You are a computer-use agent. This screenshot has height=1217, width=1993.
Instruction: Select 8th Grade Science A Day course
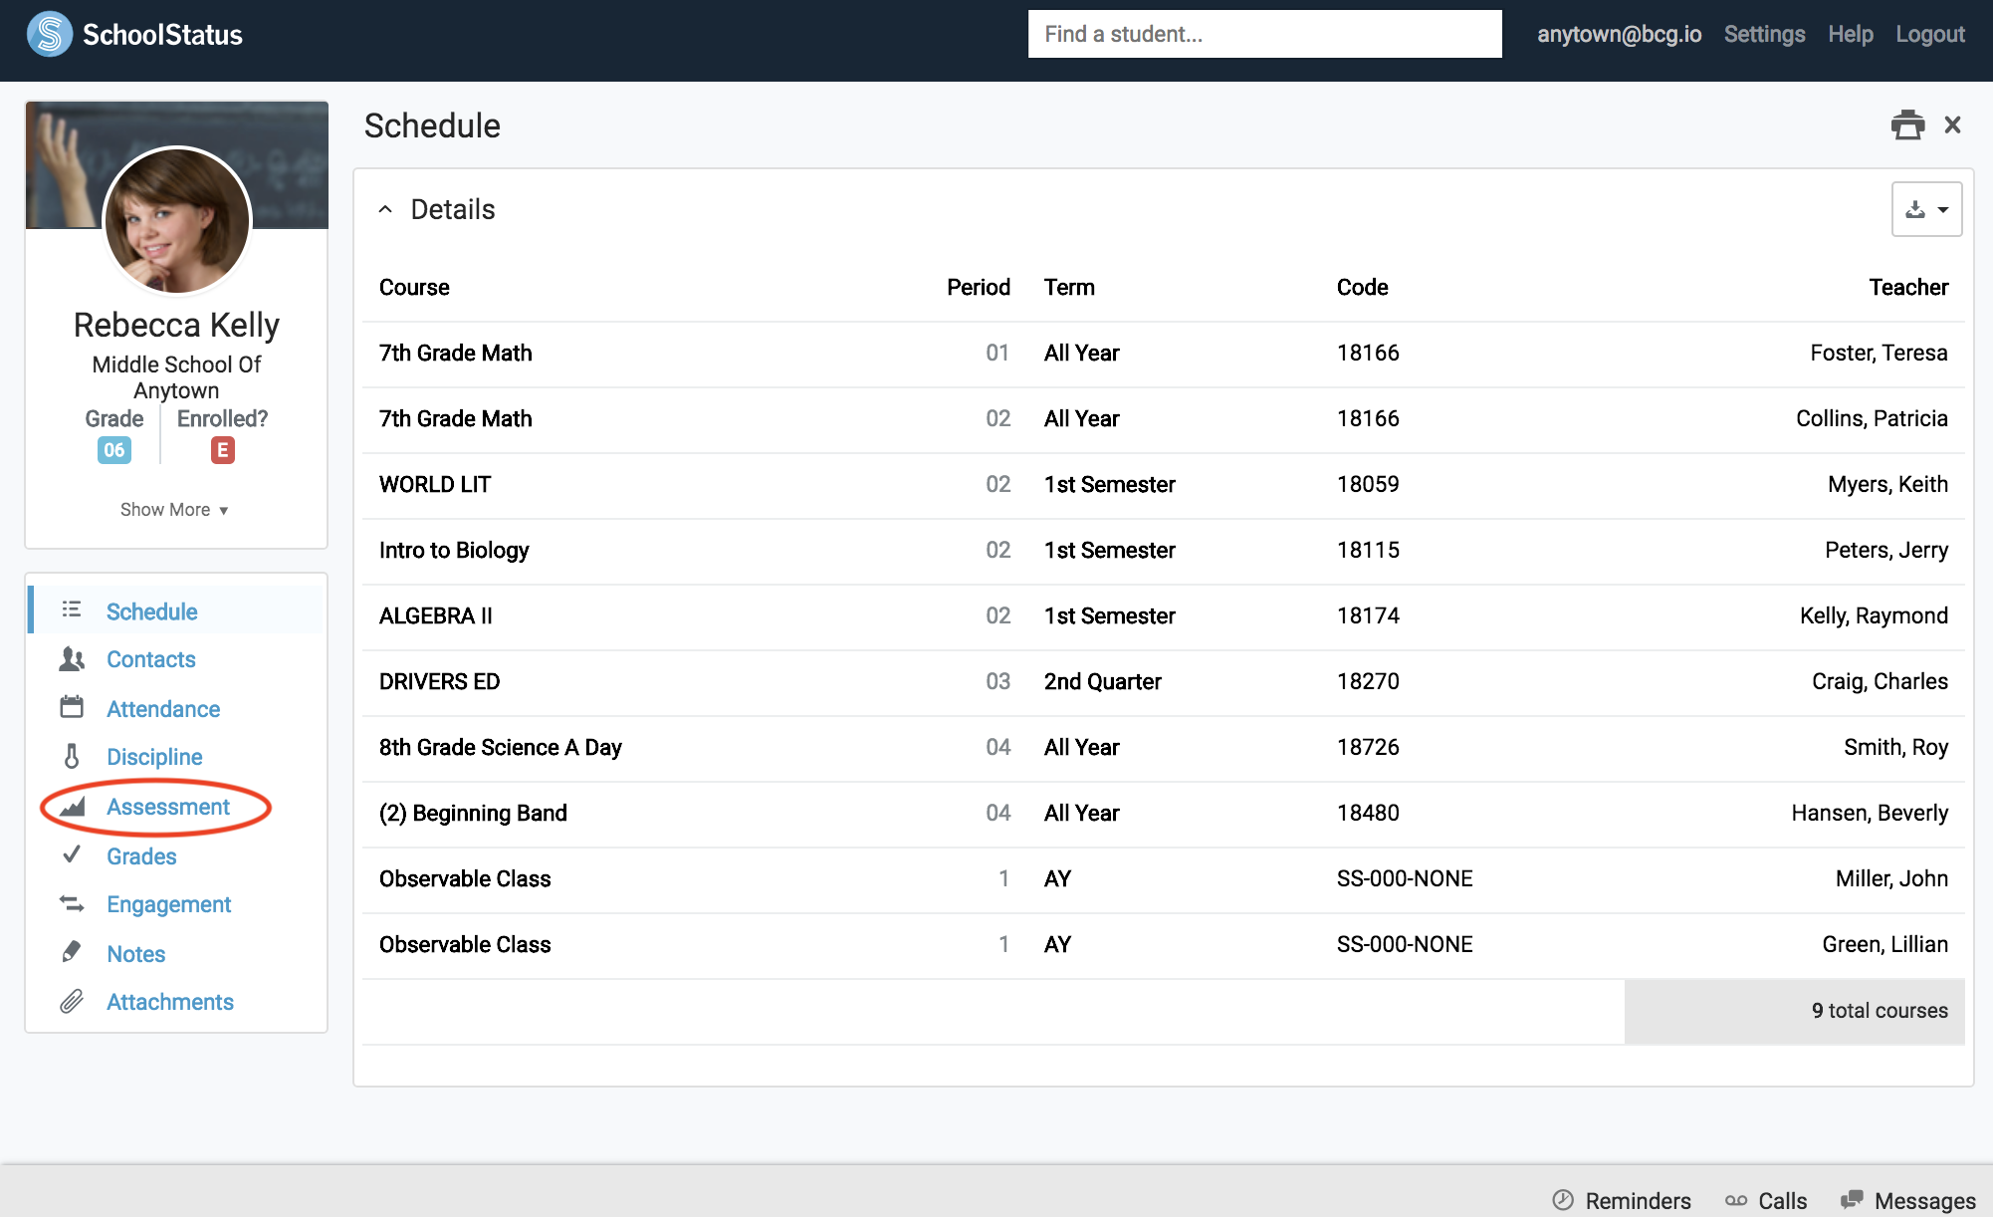500,747
